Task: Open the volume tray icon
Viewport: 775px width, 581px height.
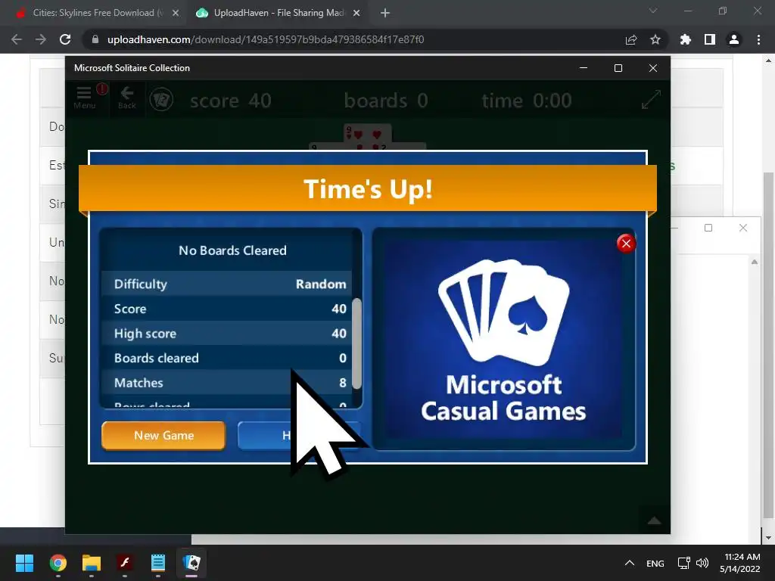Action: point(702,563)
